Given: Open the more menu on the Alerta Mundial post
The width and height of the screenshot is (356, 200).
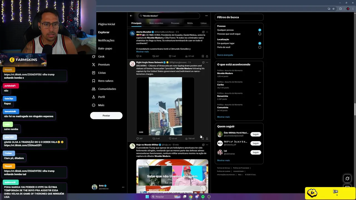Looking at the screenshot, I should point(207,32).
